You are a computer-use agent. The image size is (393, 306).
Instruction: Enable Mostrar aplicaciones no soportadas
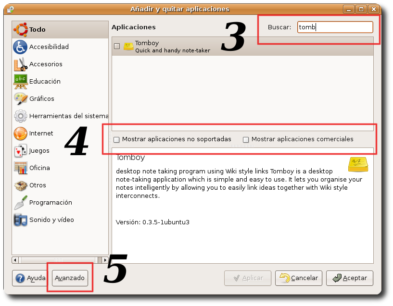[117, 140]
